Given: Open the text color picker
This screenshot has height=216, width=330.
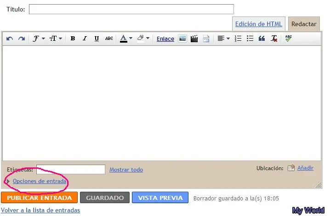Looking at the screenshot, I should [126, 39].
